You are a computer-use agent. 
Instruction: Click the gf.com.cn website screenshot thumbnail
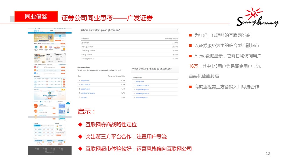(x=49, y=92)
